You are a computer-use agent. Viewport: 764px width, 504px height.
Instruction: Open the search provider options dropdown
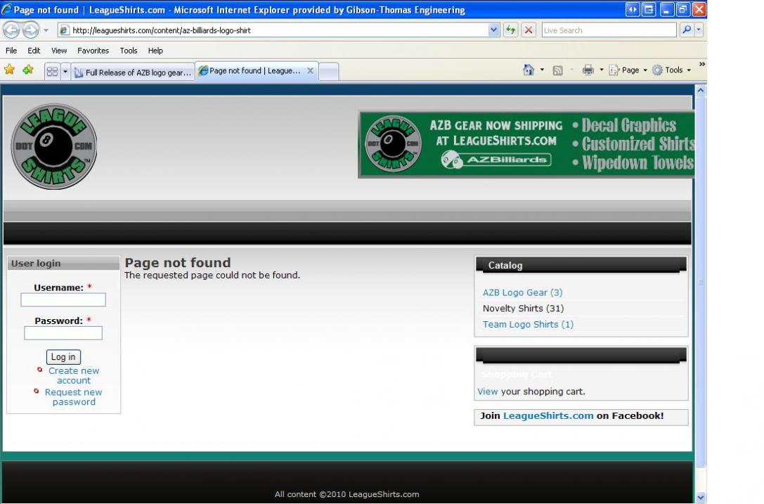pyautogui.click(x=699, y=30)
